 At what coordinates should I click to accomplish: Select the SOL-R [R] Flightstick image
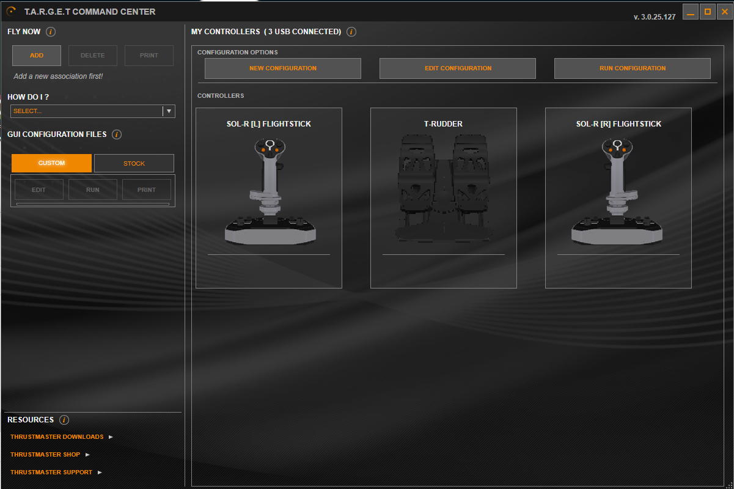[618, 191]
